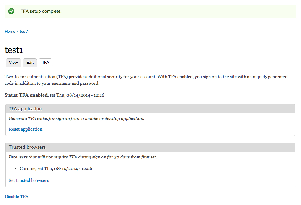Select the TFA tab
Viewport: 301px width, 205px height.
pos(45,62)
